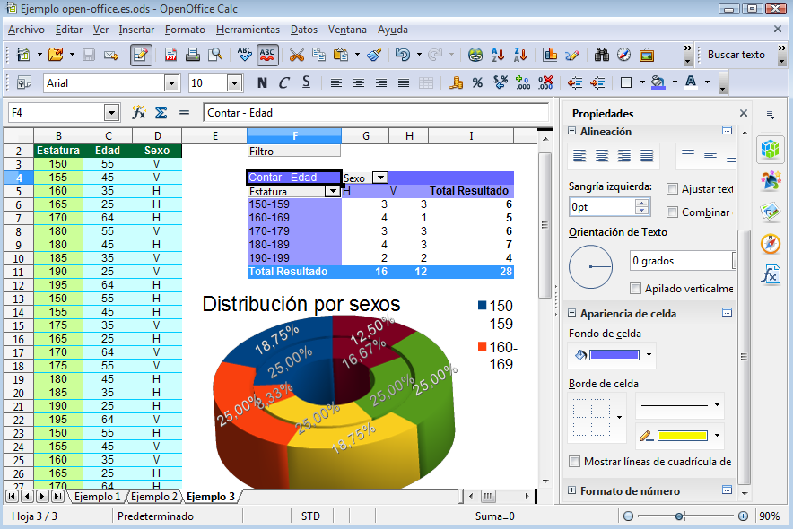Viewport: 793px width, 529px height.
Task: Enable the Ajustar texto checkbox
Action: pyautogui.click(x=673, y=189)
